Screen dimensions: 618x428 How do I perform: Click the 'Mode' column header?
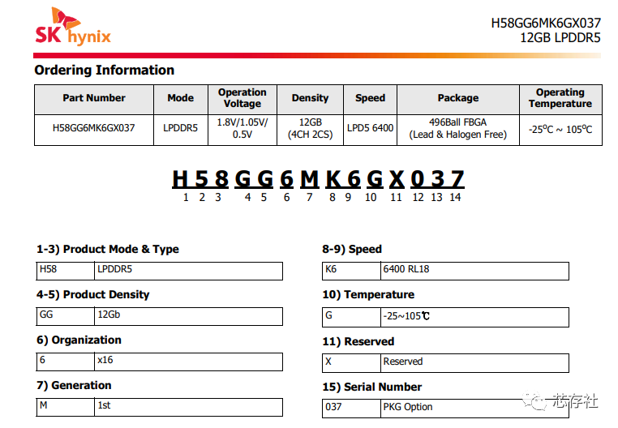coord(181,98)
